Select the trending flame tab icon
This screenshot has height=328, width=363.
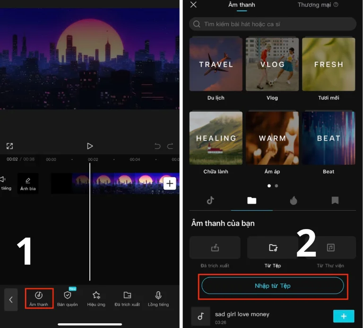(294, 200)
